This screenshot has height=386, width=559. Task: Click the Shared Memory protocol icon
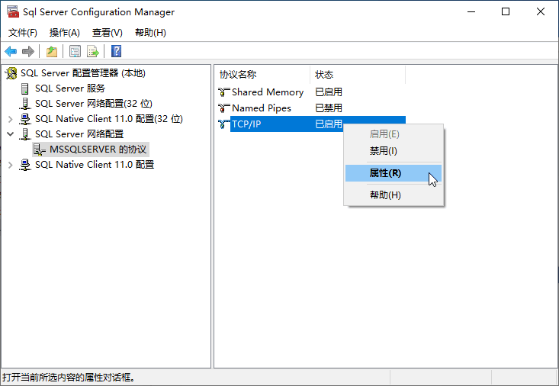223,92
